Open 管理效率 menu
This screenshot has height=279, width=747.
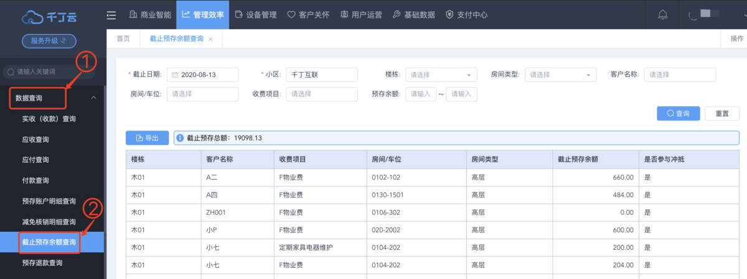coord(202,15)
